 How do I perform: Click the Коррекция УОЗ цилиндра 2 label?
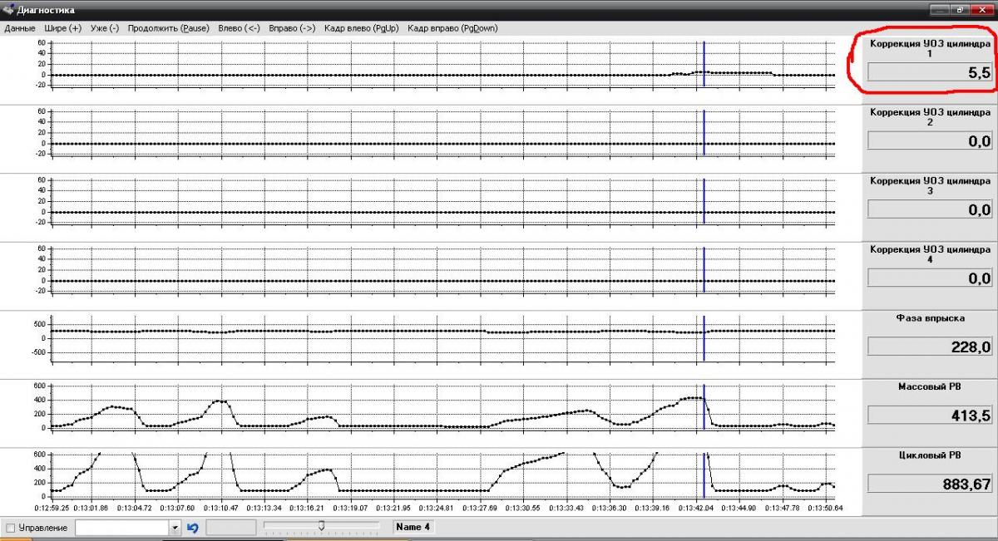pyautogui.click(x=930, y=117)
